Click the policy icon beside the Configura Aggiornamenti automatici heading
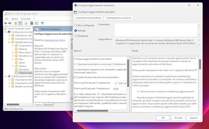209x129 pixels. coord(75,12)
